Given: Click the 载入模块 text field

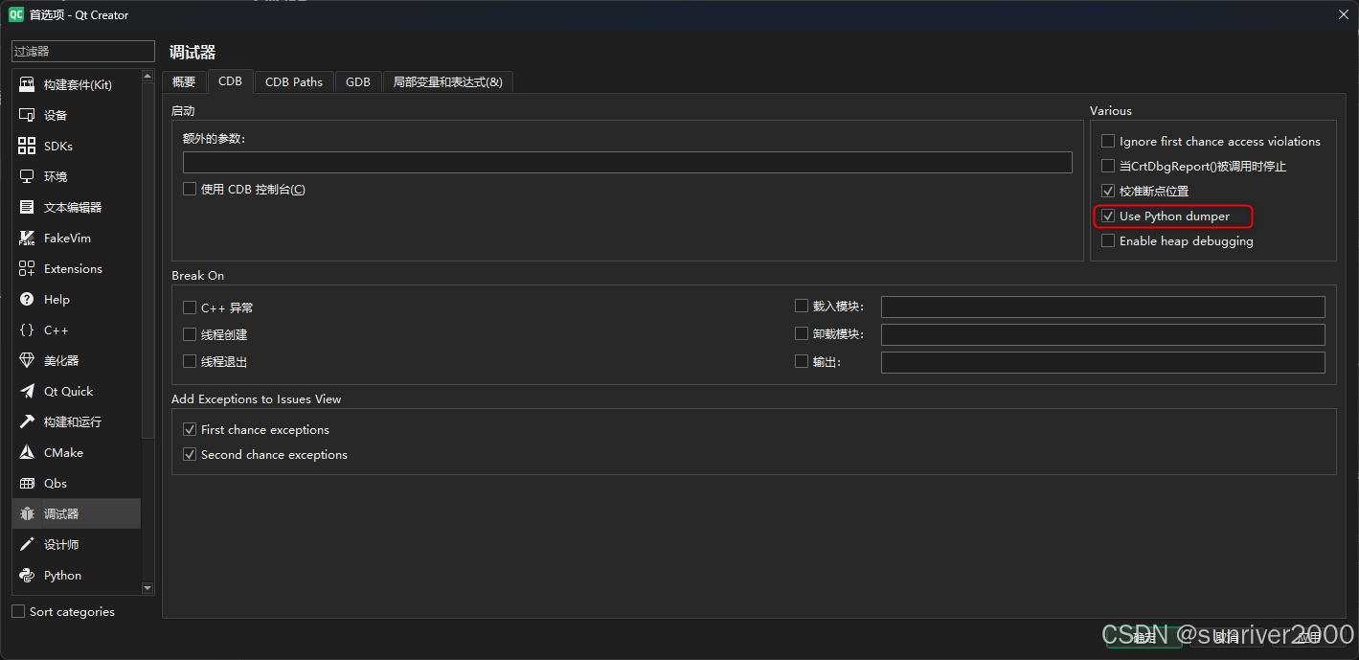Looking at the screenshot, I should (x=1103, y=307).
